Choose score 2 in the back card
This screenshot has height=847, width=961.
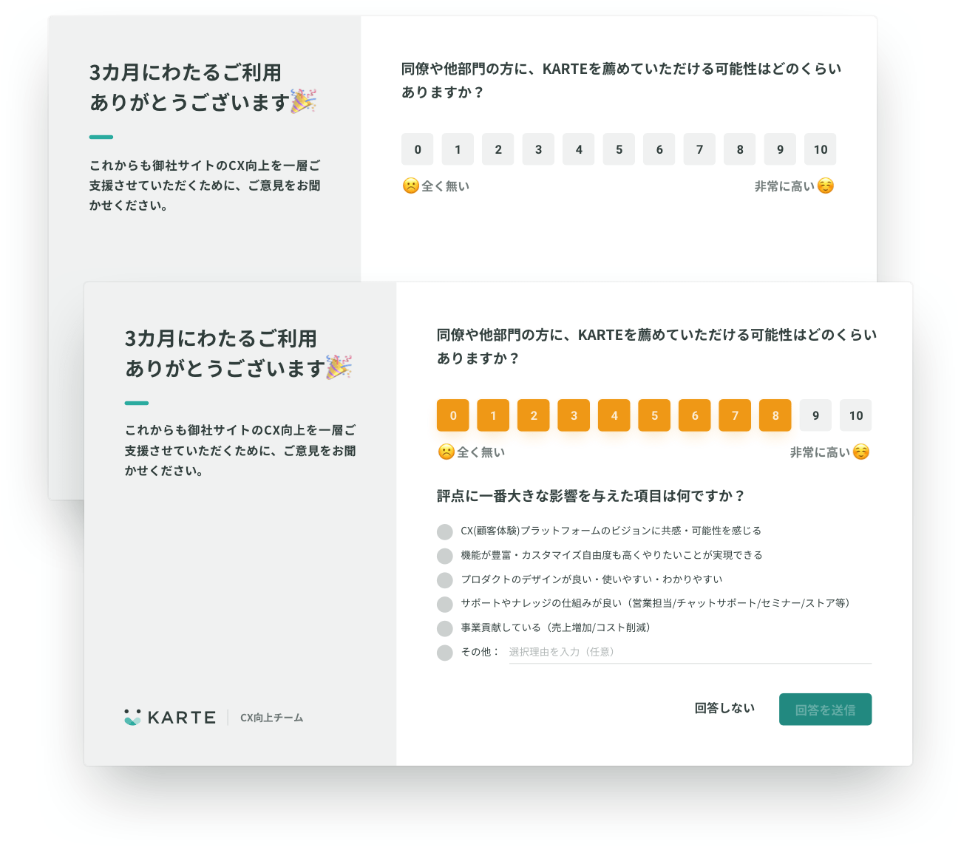tap(498, 149)
